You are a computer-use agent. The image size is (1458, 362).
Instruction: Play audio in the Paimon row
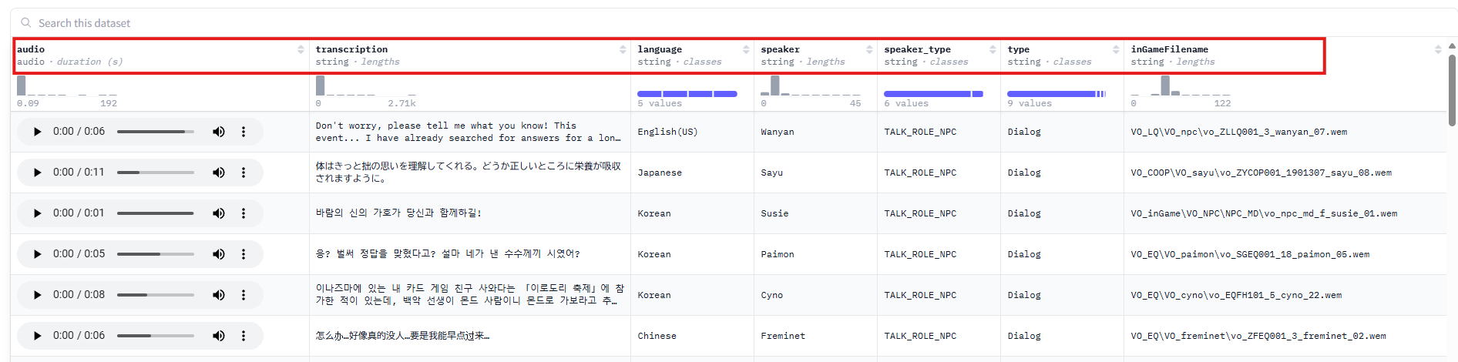coord(37,254)
